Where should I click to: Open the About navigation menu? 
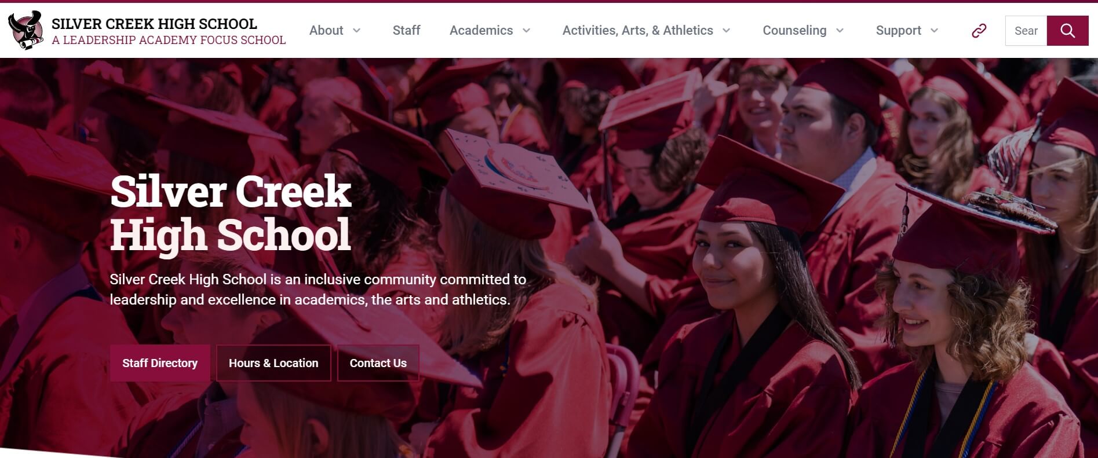[x=326, y=31]
